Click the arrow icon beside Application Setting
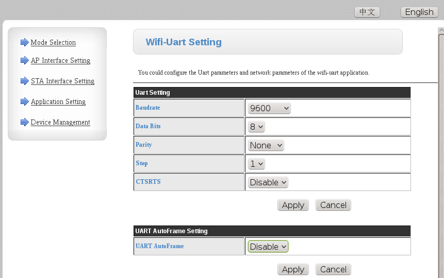Screen dimensions: 444x278 [x=24, y=101]
